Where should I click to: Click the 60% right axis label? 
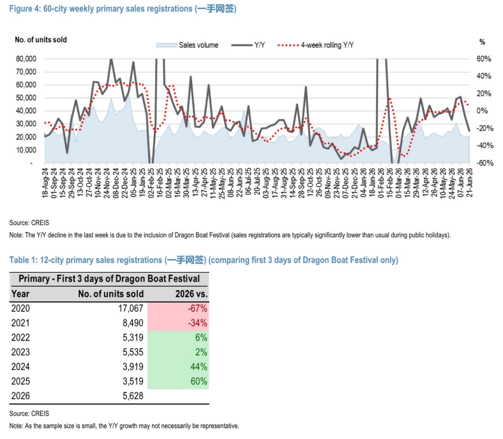tap(483, 59)
